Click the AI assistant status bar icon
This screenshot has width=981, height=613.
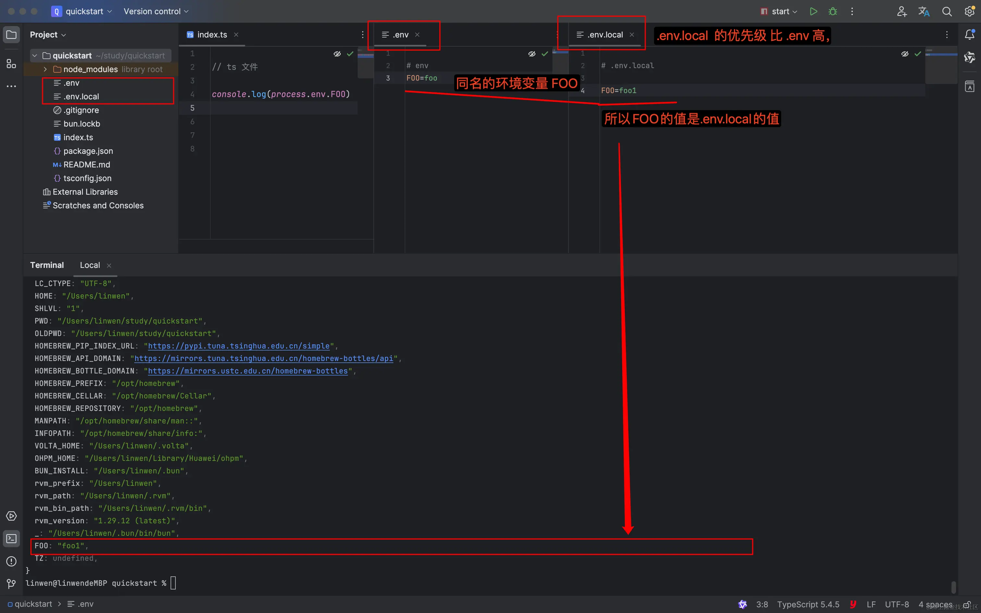point(742,604)
